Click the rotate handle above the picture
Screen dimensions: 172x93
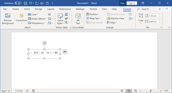[x=44, y=43]
